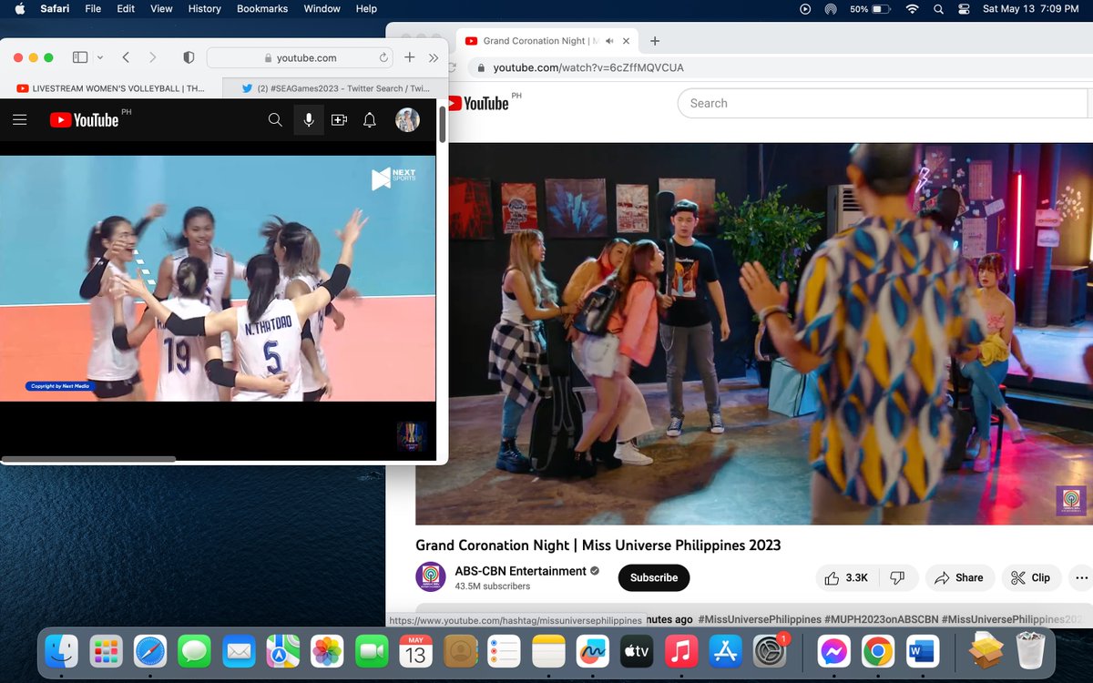Use the Safari horizontal scrollbar

tap(88, 459)
